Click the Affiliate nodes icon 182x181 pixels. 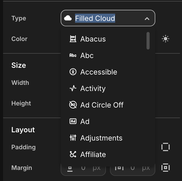point(73,154)
